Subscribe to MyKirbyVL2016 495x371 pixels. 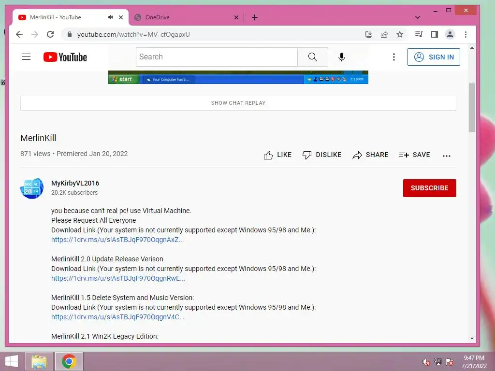click(429, 188)
